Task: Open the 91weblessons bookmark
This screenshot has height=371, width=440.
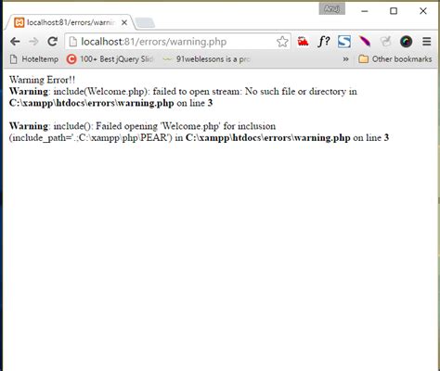Action: click(x=207, y=59)
